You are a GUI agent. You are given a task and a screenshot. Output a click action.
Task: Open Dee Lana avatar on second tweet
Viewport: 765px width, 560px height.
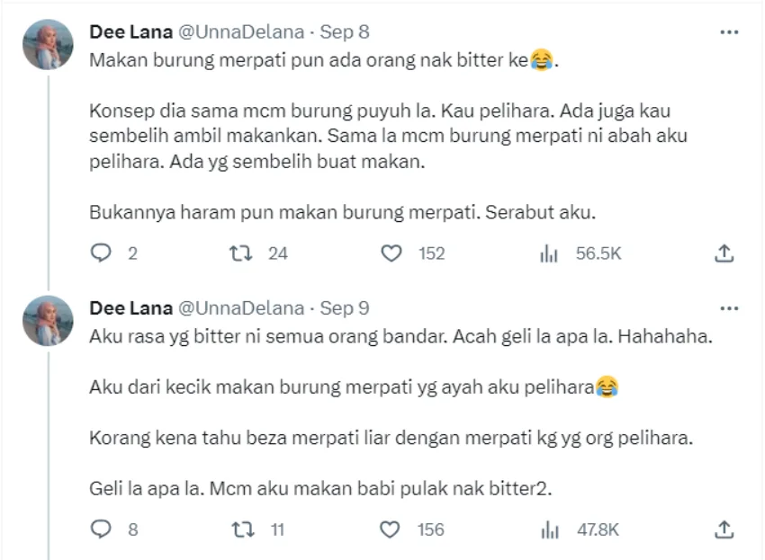tap(48, 321)
